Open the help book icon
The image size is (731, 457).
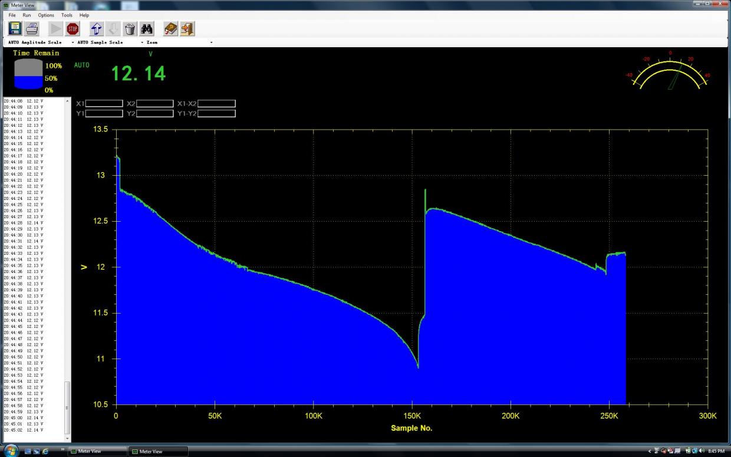[x=170, y=28]
